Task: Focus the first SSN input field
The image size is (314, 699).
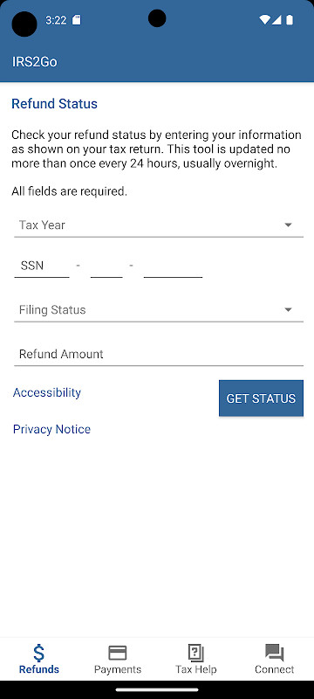Action: point(42,266)
